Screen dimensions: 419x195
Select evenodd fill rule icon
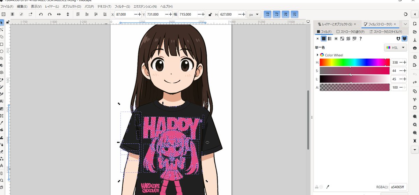pyautogui.click(x=398, y=39)
